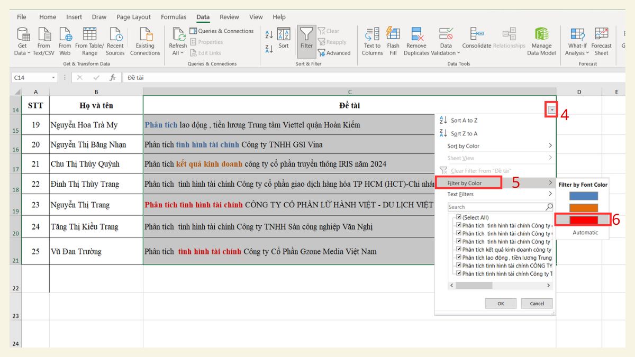This screenshot has width=635, height=357.
Task: Uncheck 'Phân tích kết quả kinh doanh' entry
Action: coord(458,249)
